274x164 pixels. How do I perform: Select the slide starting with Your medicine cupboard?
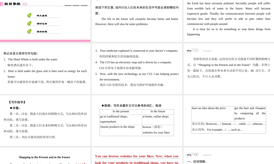tap(137, 69)
